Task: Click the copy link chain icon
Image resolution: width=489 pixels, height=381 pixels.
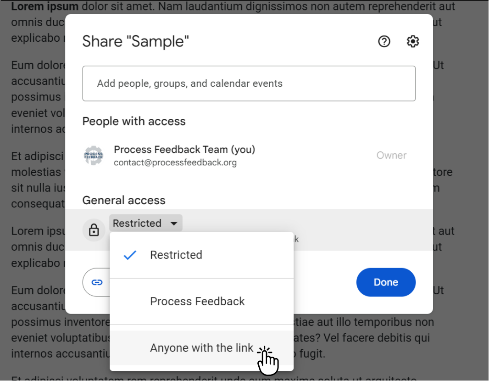Action: pyautogui.click(x=97, y=282)
